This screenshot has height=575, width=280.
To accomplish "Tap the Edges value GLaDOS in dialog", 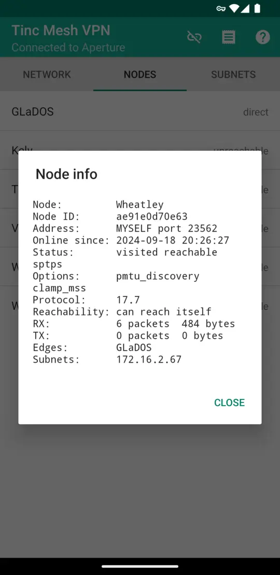I will tap(134, 347).
